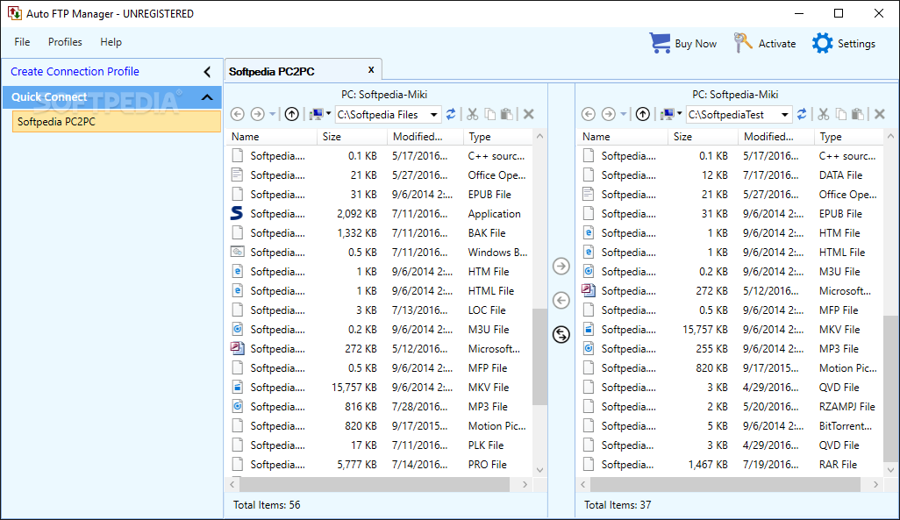Image resolution: width=900 pixels, height=520 pixels.
Task: Collapse the left sidebar panel chevron
Action: [207, 72]
